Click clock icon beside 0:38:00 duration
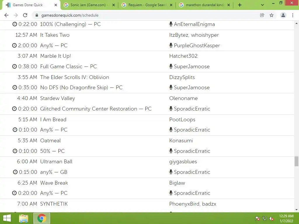 point(15,66)
